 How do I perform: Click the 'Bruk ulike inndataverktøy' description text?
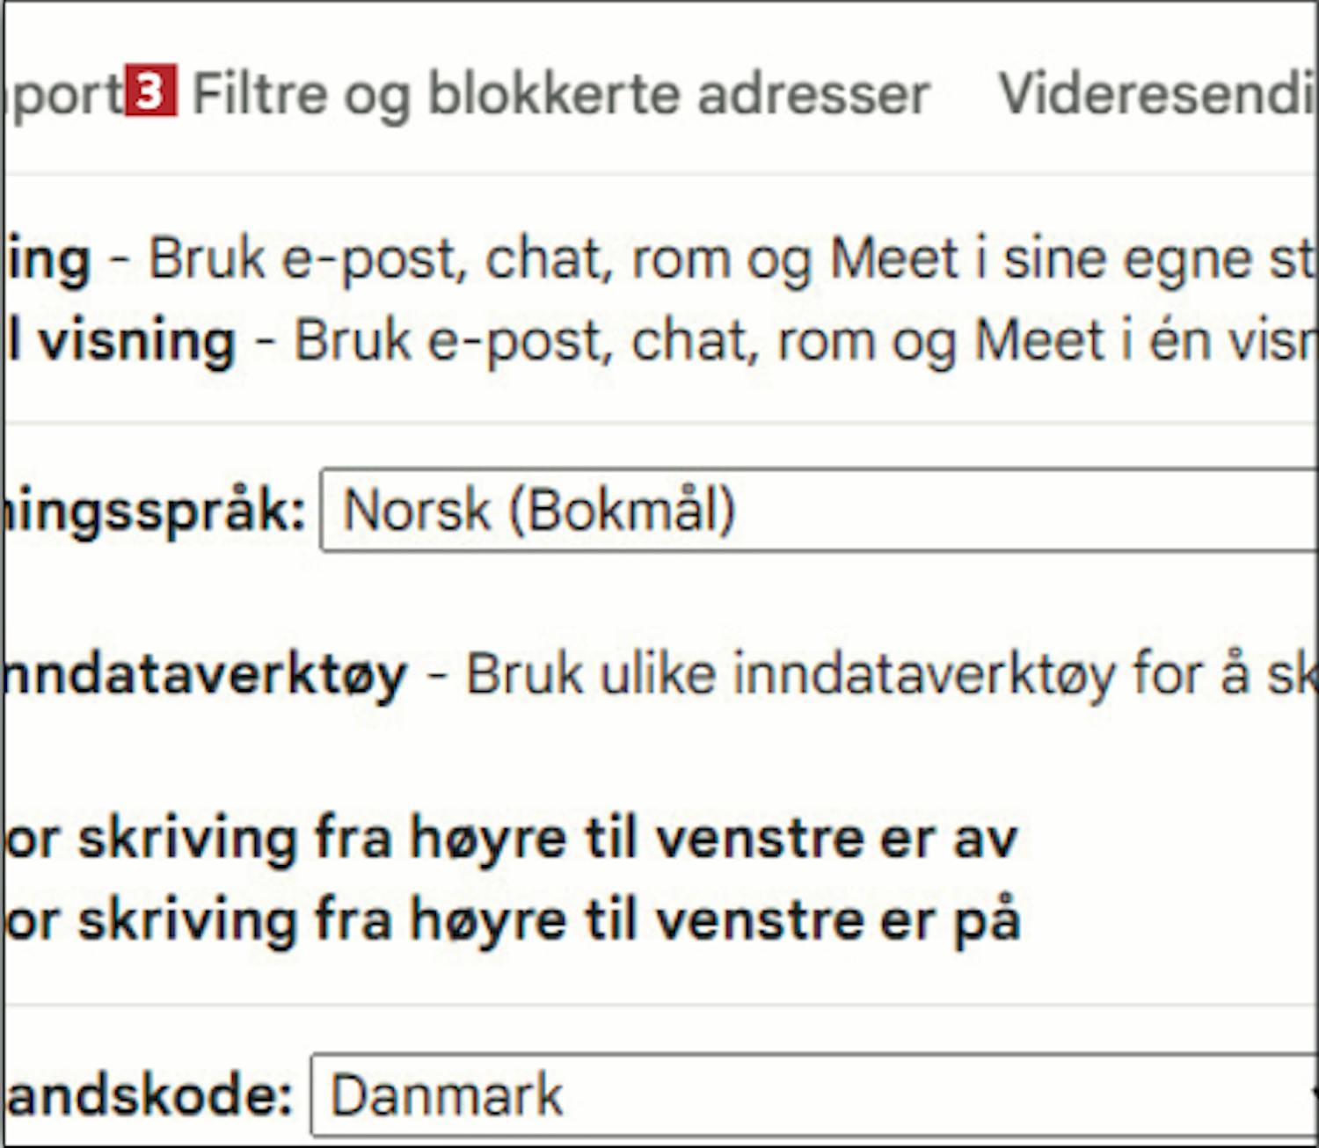(892, 675)
